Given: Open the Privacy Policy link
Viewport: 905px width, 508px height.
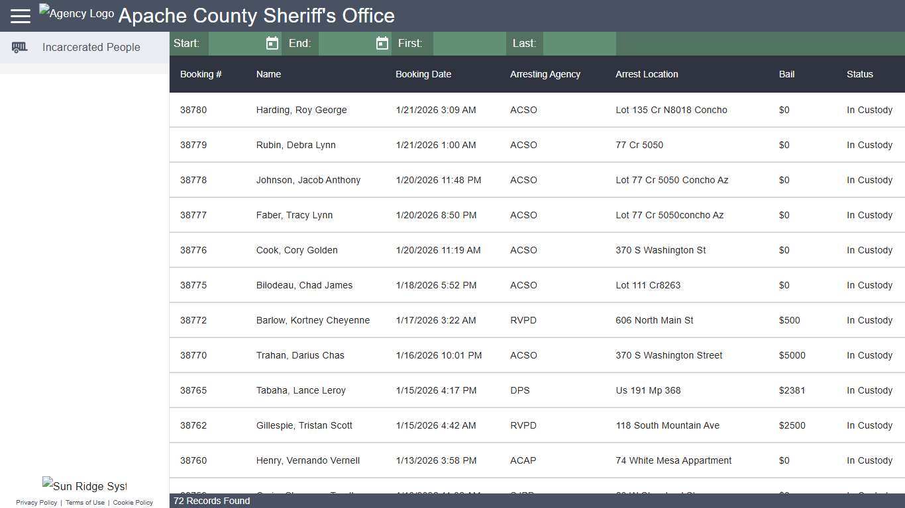Looking at the screenshot, I should (36, 502).
